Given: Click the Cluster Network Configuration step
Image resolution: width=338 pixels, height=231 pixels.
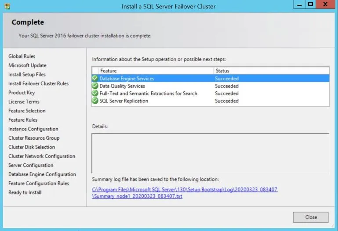Looking at the screenshot, I should tap(42, 156).
